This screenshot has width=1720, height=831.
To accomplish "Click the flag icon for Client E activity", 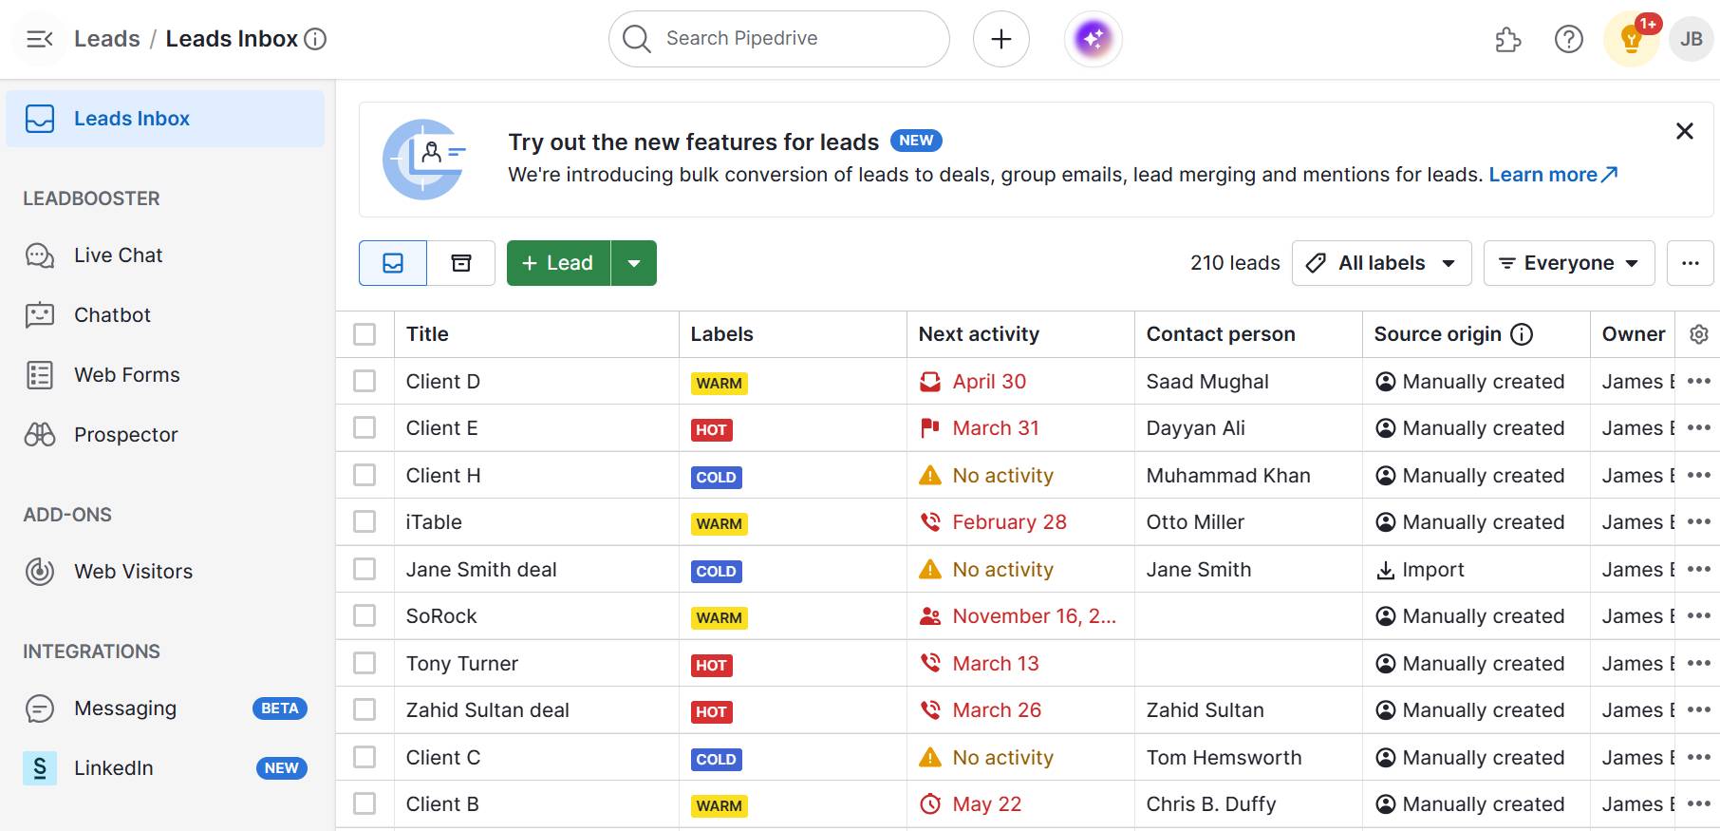I will (x=930, y=428).
